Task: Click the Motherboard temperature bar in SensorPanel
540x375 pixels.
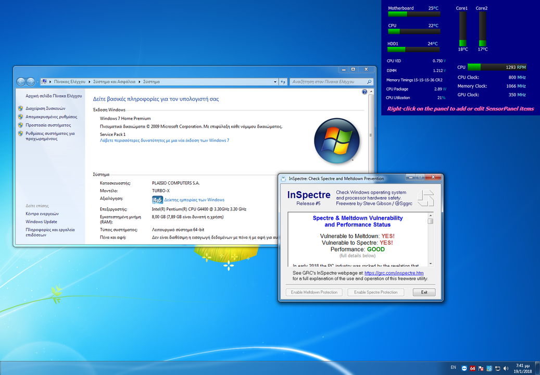Action: 414,14
